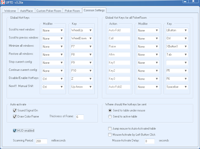Screen dimensions: 200x149
Task: Open Modifier dropdown for Minimize all windows
Action: [53, 46]
